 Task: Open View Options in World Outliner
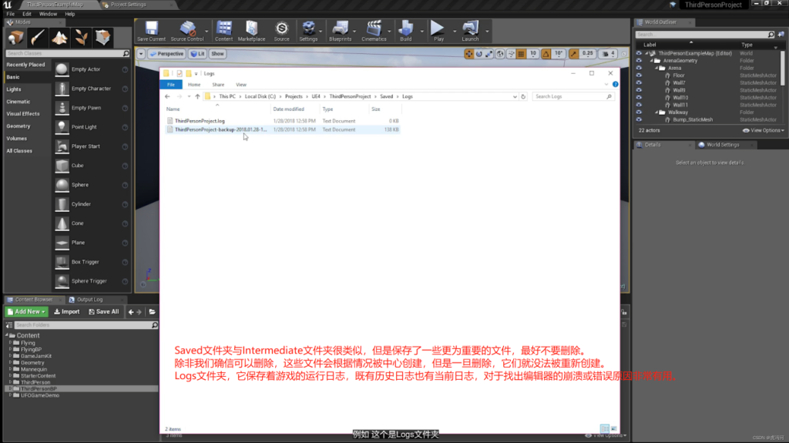point(765,130)
